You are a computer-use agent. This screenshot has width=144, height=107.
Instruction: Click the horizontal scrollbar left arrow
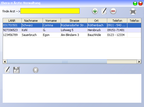click(x=5, y=62)
